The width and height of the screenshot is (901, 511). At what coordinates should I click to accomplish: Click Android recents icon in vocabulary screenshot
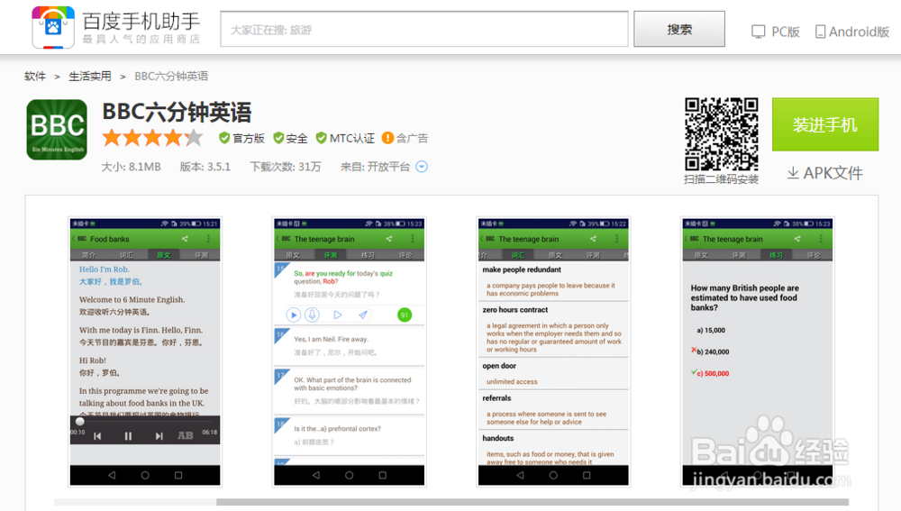click(587, 475)
